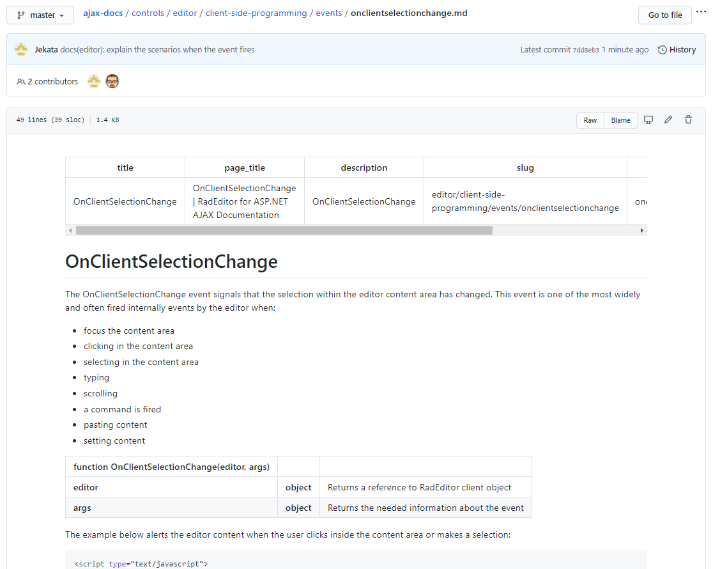Click the Blame button
This screenshot has height=569, width=713.
(620, 120)
